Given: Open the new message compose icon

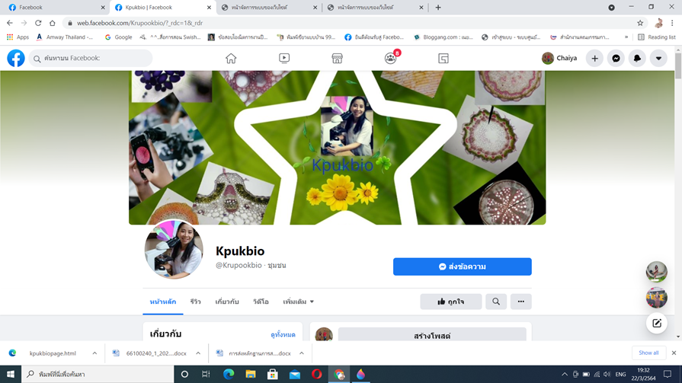Looking at the screenshot, I should (656, 324).
